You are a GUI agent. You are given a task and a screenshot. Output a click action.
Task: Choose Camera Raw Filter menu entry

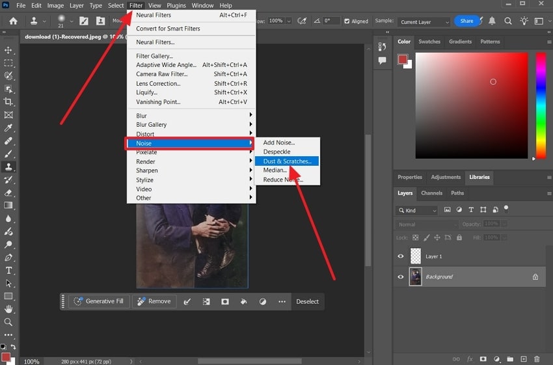[191, 74]
